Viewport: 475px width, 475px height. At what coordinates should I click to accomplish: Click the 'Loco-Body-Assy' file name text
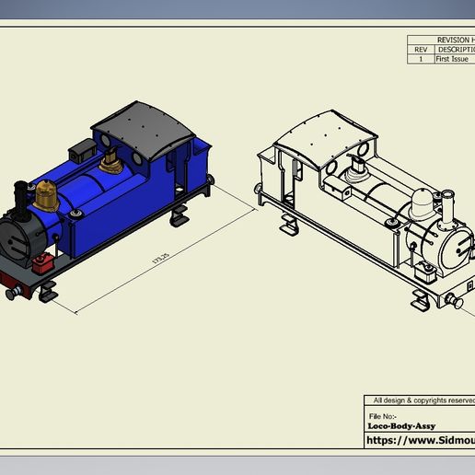[x=401, y=426]
